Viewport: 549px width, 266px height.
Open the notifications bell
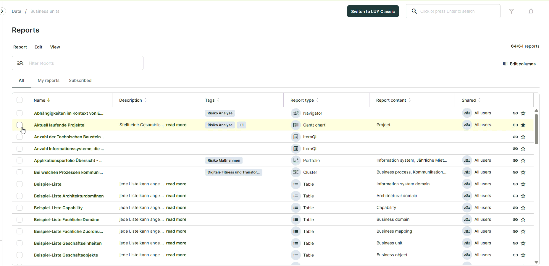tap(531, 11)
